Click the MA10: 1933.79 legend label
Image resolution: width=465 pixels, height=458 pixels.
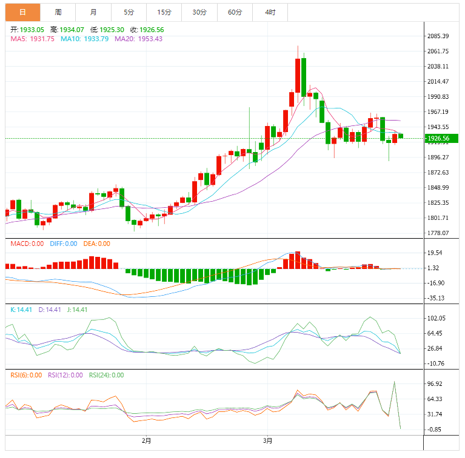pyautogui.click(x=84, y=39)
